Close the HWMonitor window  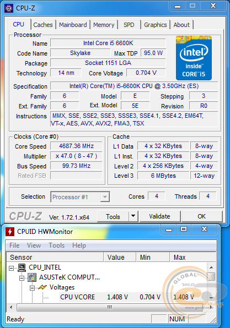pos(204,229)
